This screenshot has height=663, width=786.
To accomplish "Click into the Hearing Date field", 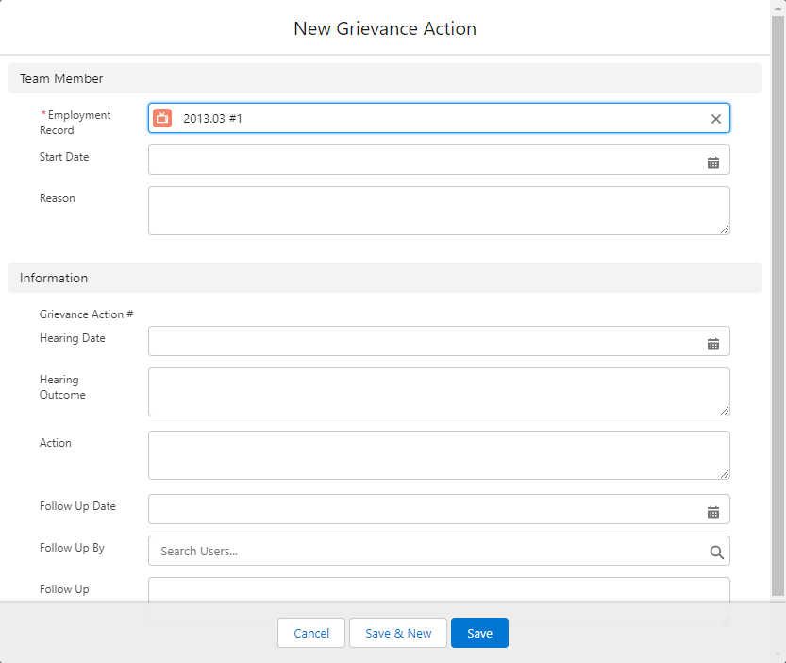I will click(x=425, y=342).
